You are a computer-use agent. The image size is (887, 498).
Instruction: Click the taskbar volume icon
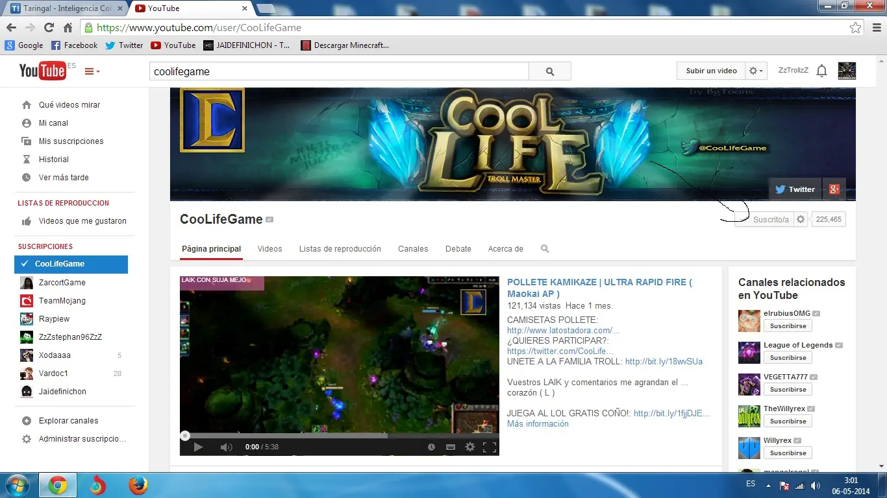click(x=815, y=486)
